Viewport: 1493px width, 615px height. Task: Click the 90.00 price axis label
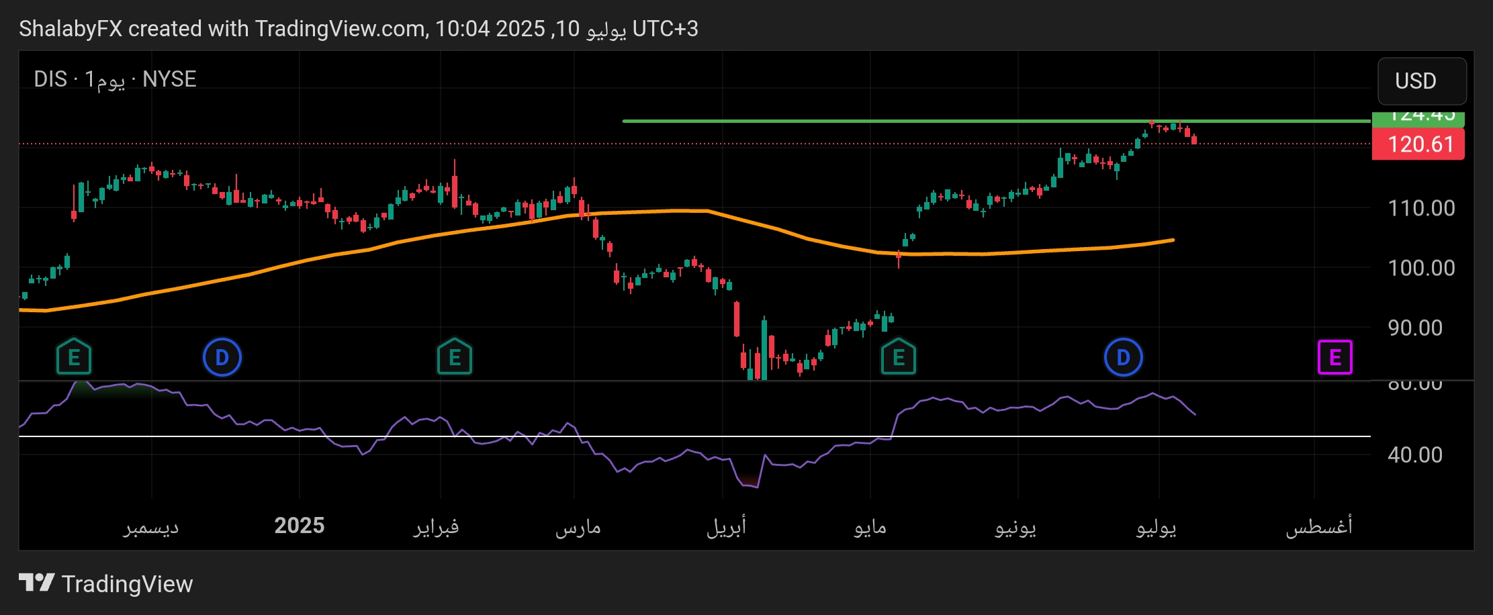1415,328
